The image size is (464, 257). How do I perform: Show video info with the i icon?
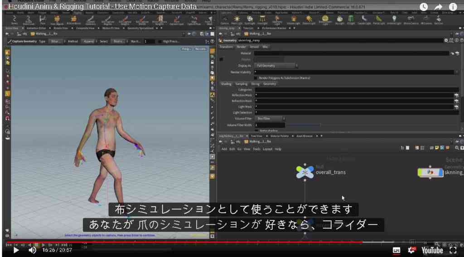(453, 7)
